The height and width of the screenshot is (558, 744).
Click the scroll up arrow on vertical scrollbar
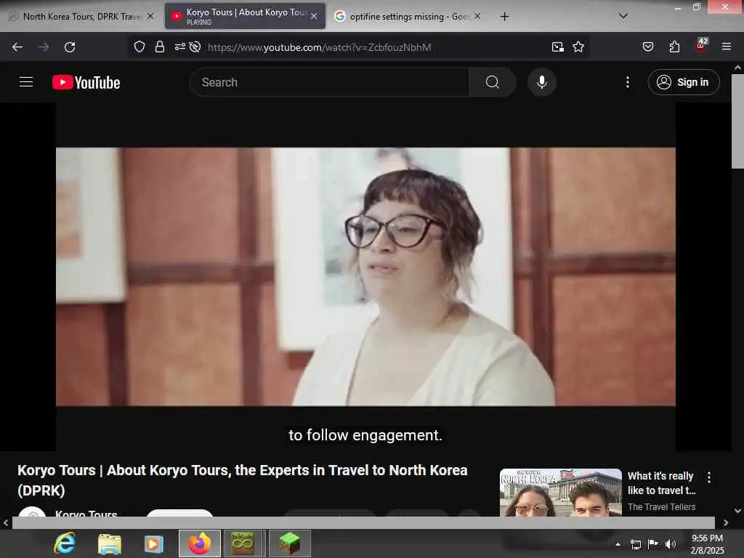(x=737, y=68)
